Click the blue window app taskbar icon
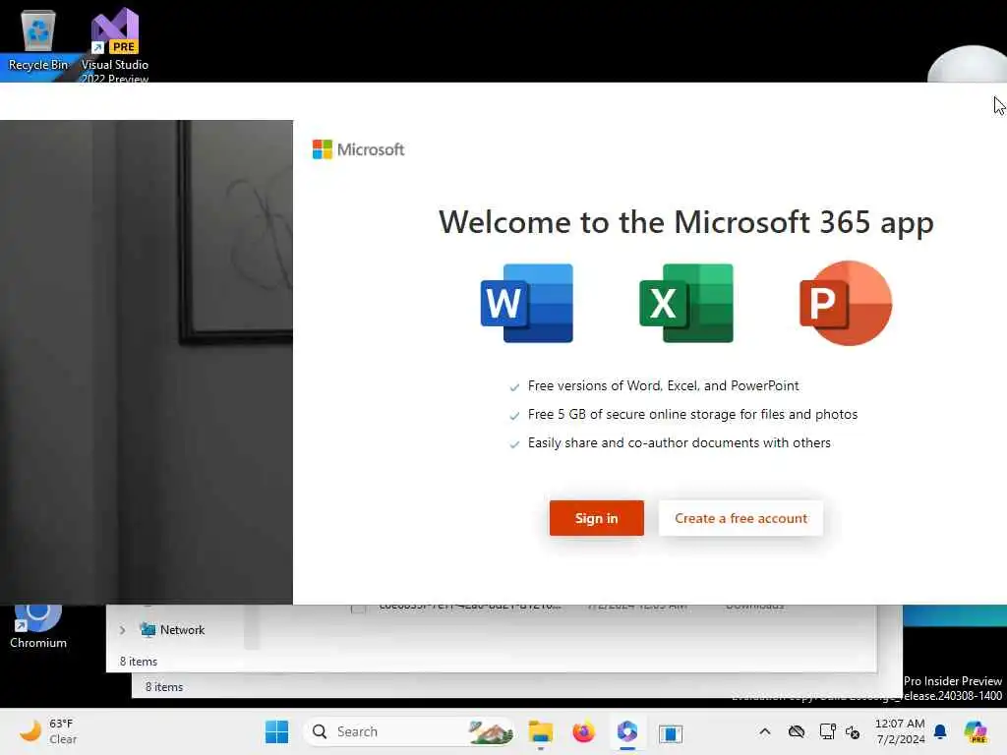Screen dimensions: 1007x755 point(671,733)
